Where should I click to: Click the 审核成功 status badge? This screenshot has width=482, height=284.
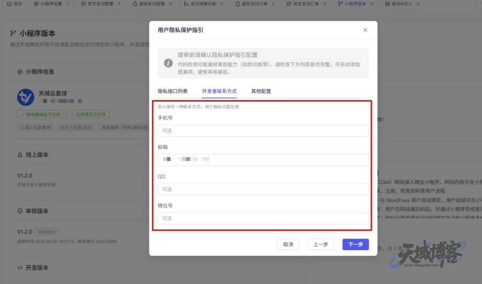point(47,232)
